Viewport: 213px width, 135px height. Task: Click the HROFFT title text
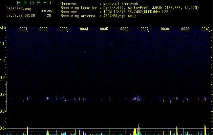pos(35,3)
